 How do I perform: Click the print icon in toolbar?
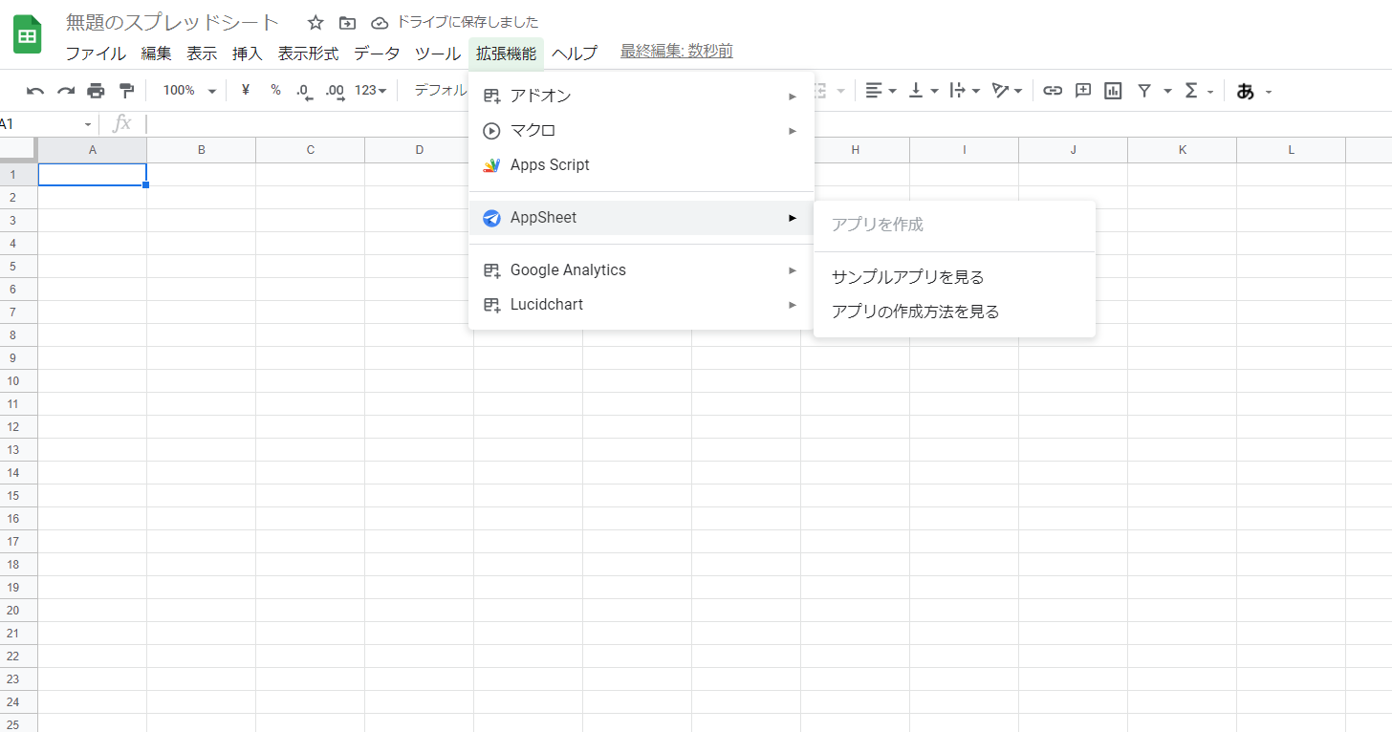[x=96, y=91]
